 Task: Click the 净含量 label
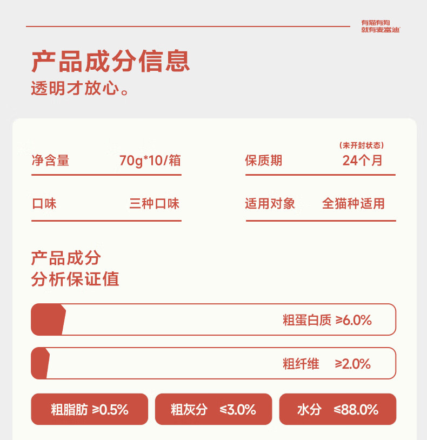click(x=50, y=161)
